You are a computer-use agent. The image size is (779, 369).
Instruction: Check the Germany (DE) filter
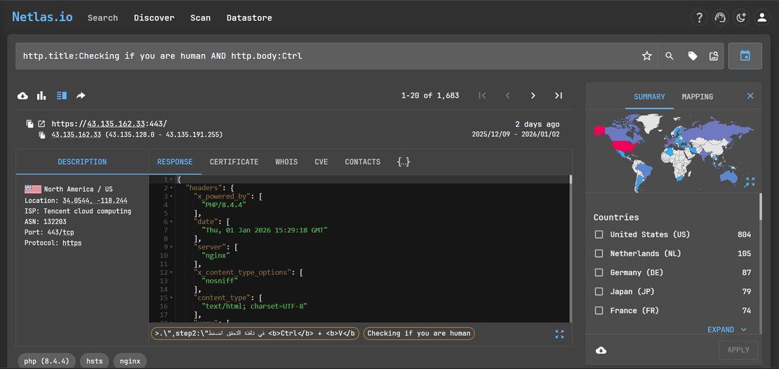point(599,272)
